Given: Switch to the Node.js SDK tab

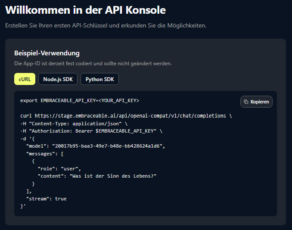Looking at the screenshot, I should click(x=58, y=79).
